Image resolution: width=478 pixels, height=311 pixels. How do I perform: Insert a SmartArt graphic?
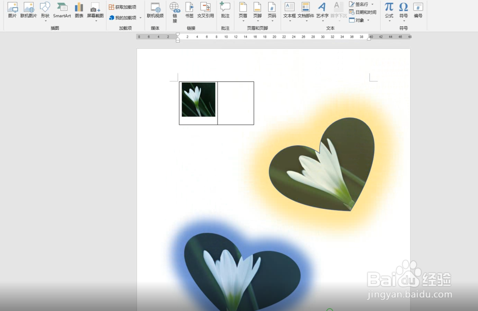click(62, 10)
